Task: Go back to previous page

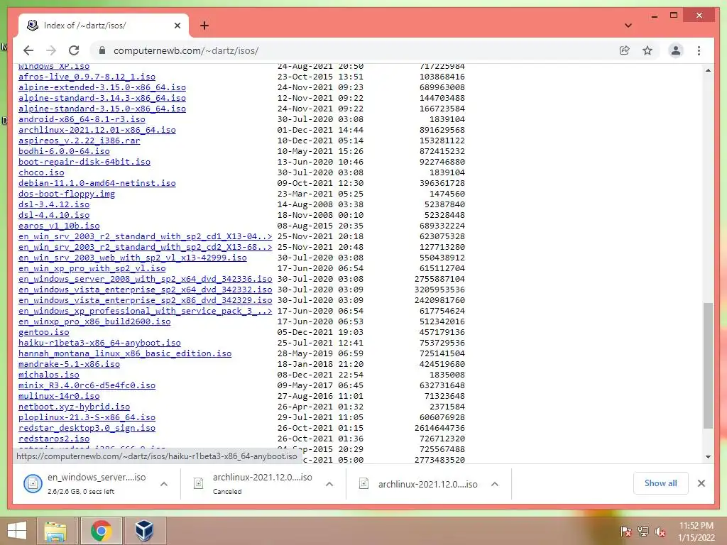Action: click(x=28, y=50)
